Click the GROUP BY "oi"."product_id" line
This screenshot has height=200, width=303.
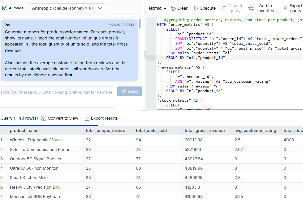click(196, 58)
